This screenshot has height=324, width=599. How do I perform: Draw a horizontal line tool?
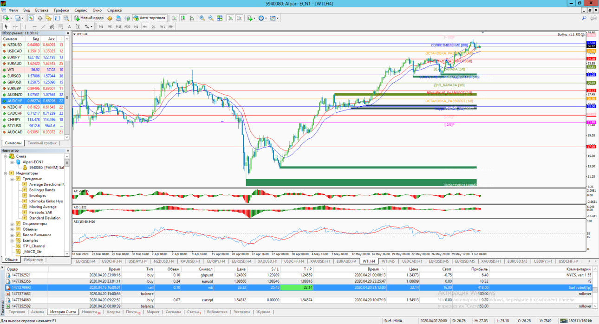34,26
